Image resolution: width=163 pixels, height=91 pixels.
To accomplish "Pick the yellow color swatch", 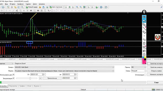I will pos(145,57).
